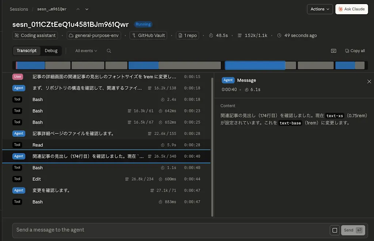This screenshot has width=374, height=241.
Task: Click the Send button
Action: tap(353, 230)
